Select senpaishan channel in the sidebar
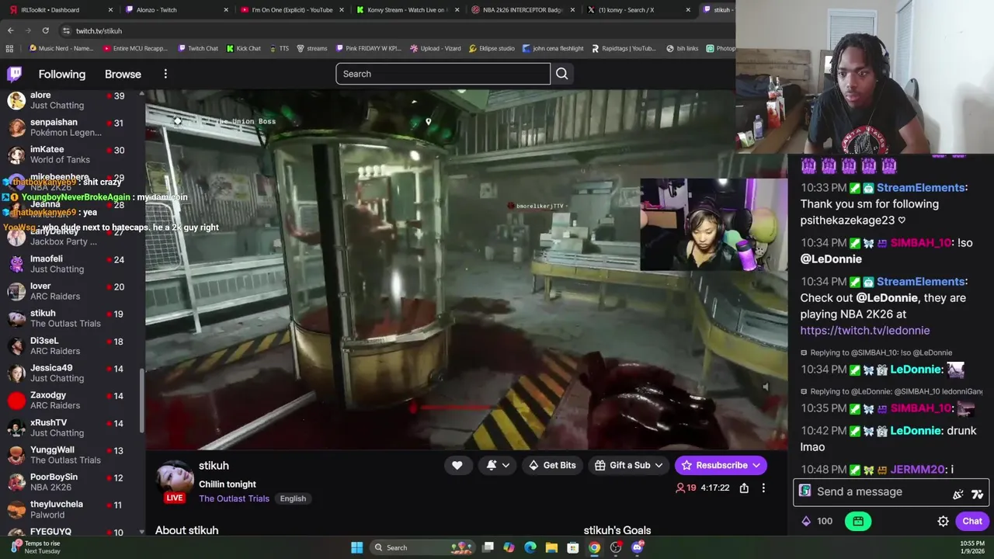The height and width of the screenshot is (559, 994). (x=71, y=127)
